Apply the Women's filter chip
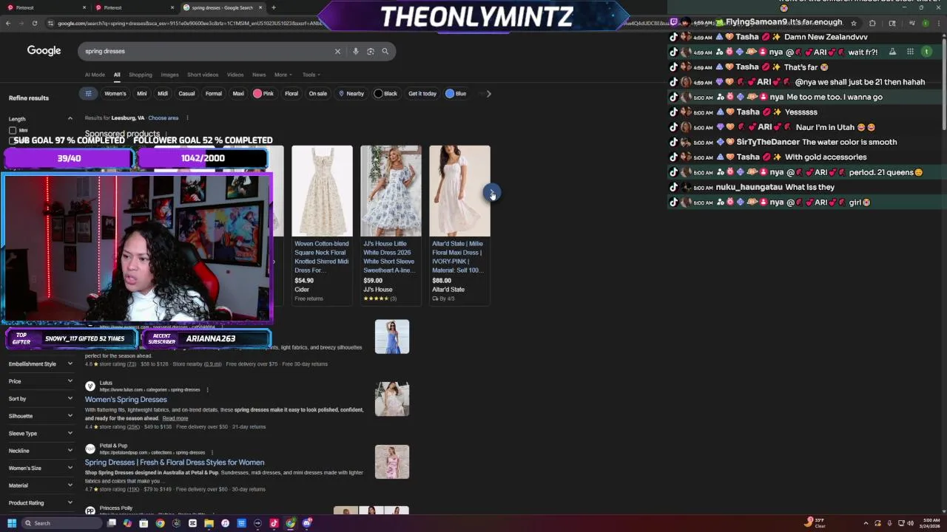The width and height of the screenshot is (947, 532). pyautogui.click(x=115, y=94)
